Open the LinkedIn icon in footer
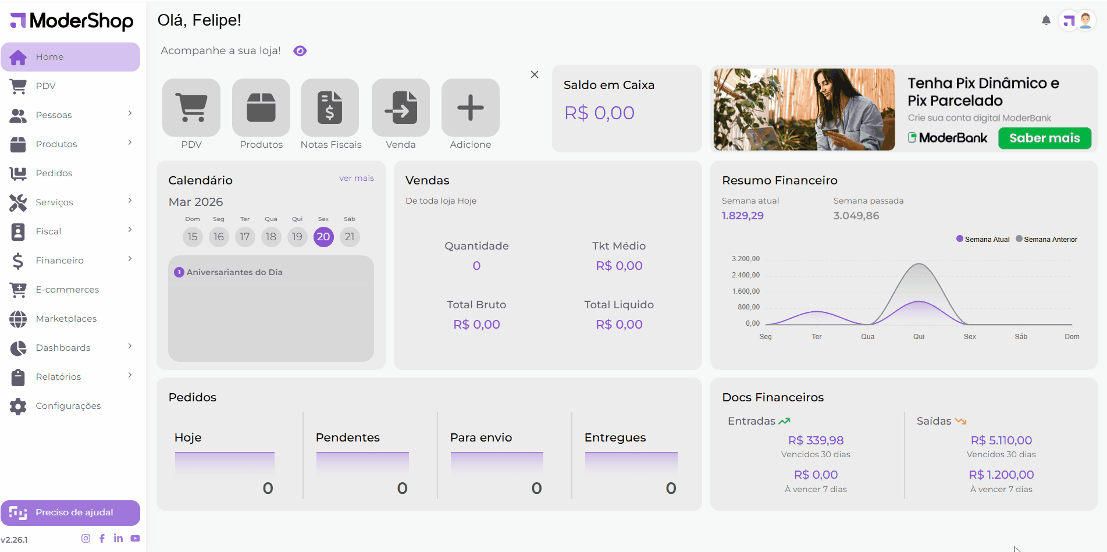The width and height of the screenshot is (1107, 552). tap(118, 538)
